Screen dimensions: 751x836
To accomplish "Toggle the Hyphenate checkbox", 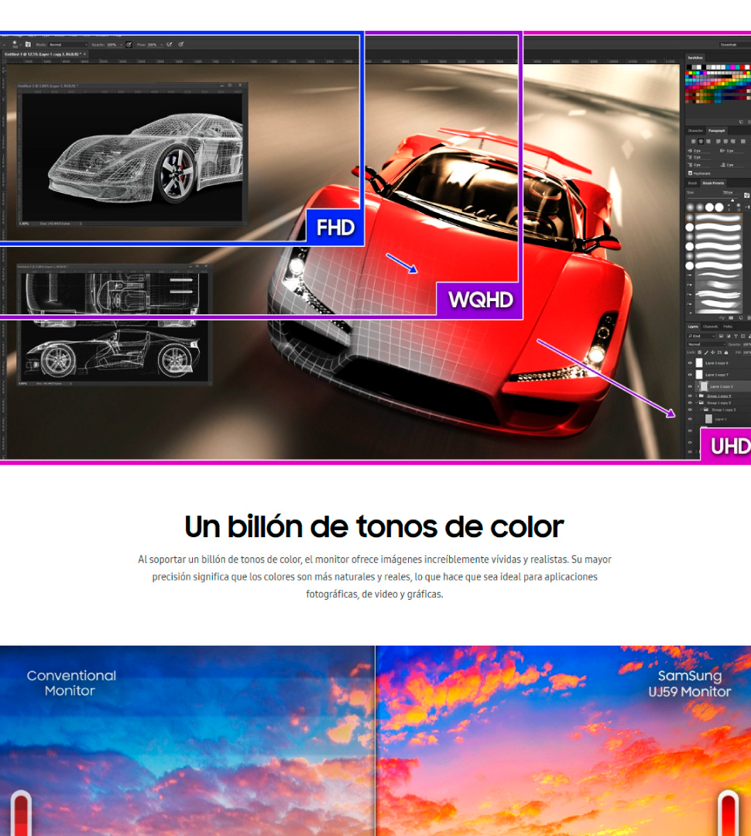I will point(691,173).
